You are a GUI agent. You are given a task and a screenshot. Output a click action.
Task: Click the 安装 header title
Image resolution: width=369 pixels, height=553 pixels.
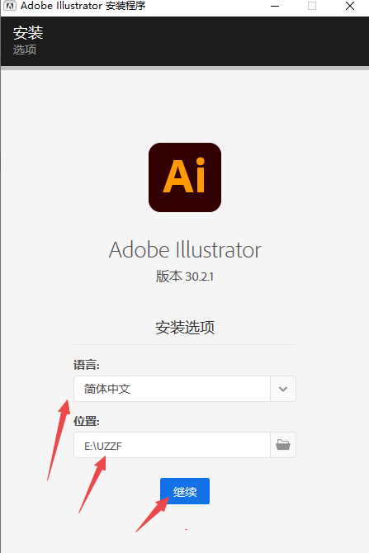(x=28, y=33)
